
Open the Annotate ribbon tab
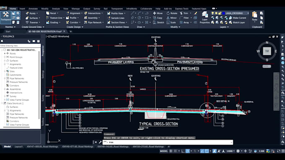pos(33,8)
